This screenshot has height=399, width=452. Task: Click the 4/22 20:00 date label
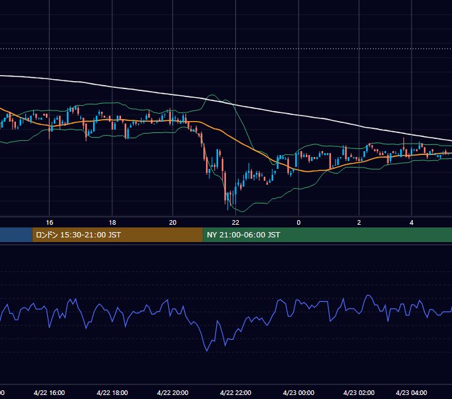click(x=173, y=392)
